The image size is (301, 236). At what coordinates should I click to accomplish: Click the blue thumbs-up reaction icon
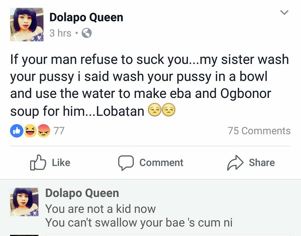pyautogui.click(x=16, y=131)
